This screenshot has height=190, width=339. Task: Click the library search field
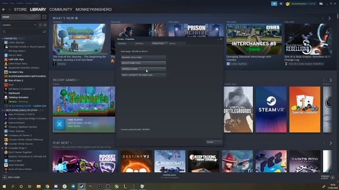point(21,32)
